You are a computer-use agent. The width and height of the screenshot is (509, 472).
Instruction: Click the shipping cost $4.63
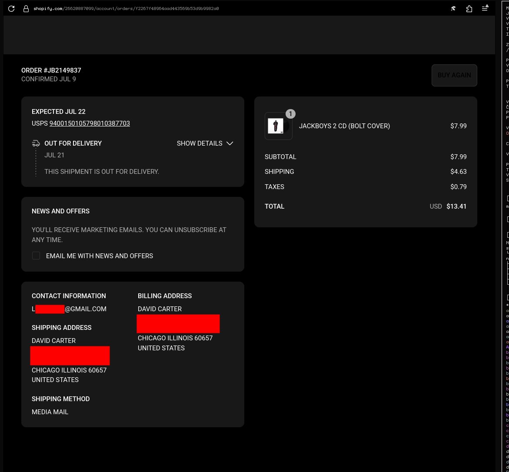tap(458, 172)
